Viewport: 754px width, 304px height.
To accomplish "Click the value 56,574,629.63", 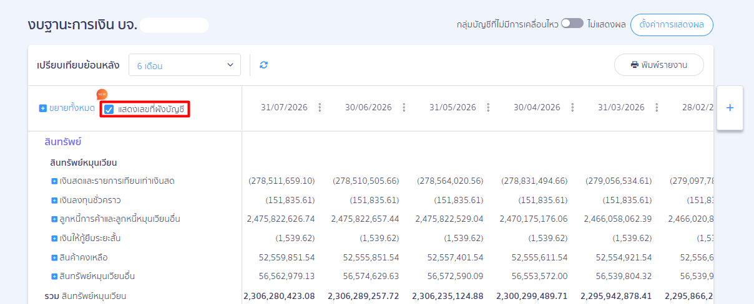I will (x=371, y=276).
